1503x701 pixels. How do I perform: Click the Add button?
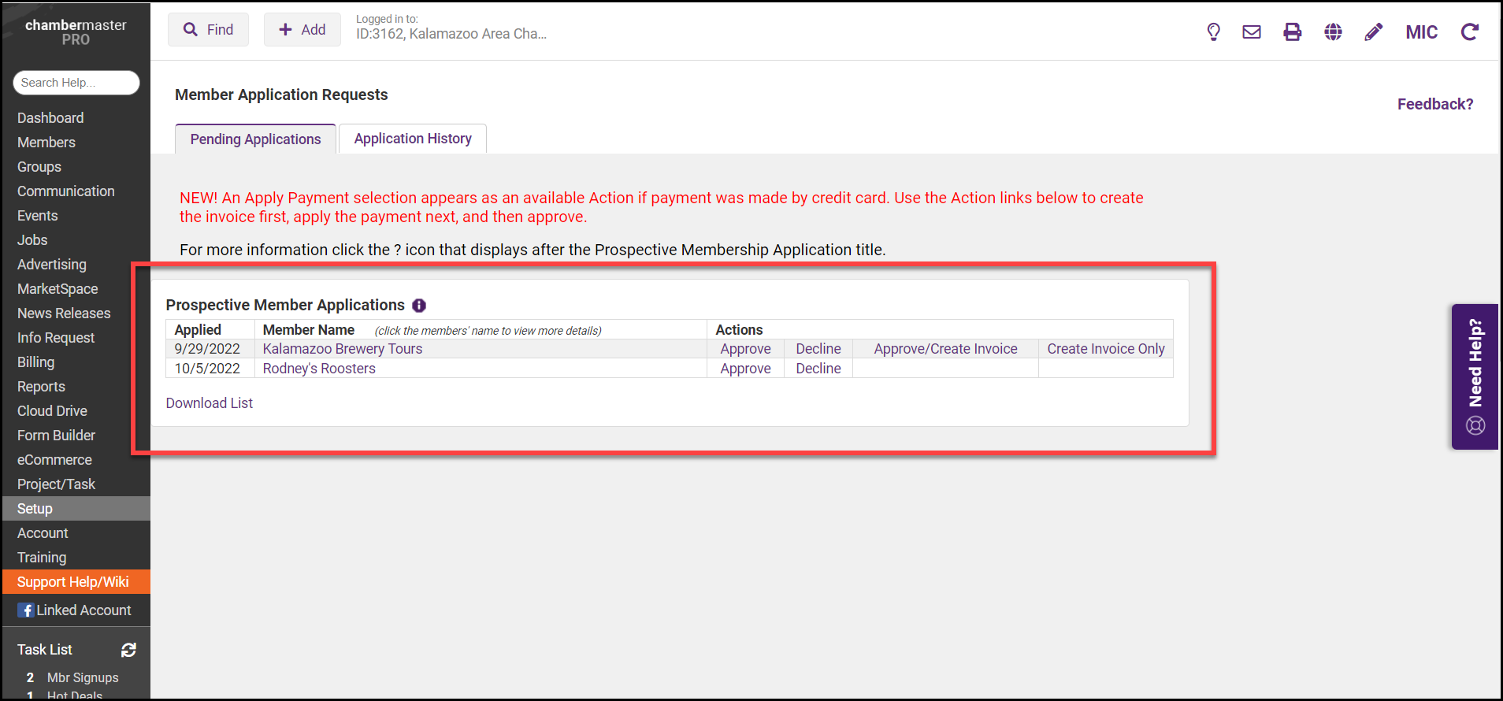pos(302,30)
